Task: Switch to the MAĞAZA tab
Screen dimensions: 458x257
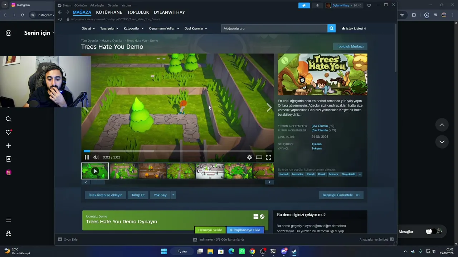Action: tap(82, 12)
